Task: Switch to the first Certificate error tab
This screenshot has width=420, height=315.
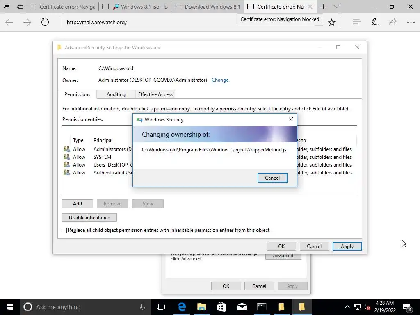Action: 62,7
